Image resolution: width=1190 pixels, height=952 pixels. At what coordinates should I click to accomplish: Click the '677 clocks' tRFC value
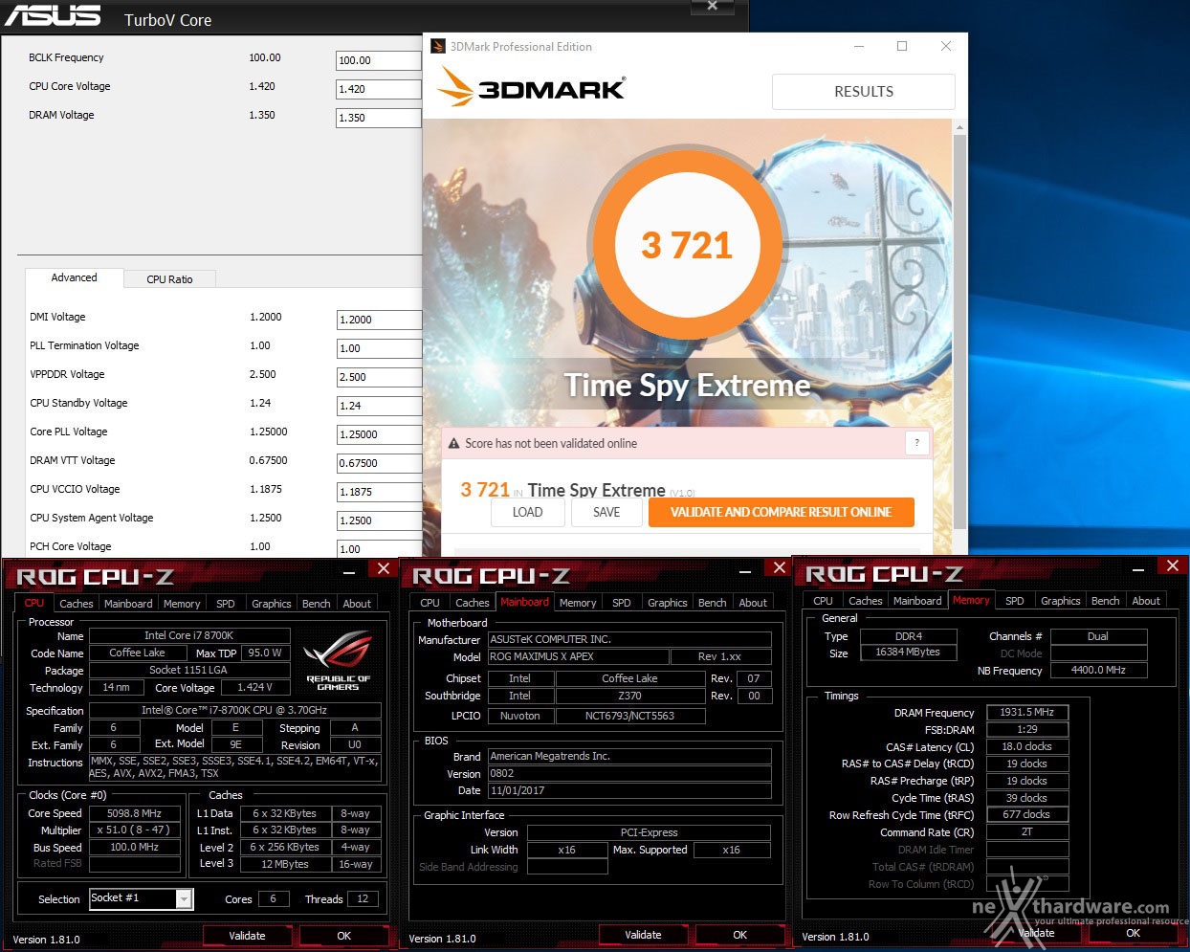coord(1027,814)
